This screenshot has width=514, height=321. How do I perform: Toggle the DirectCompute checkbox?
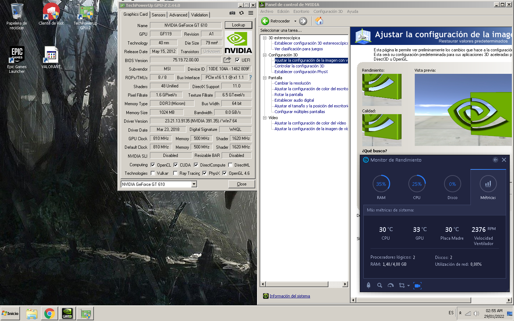pos(196,165)
